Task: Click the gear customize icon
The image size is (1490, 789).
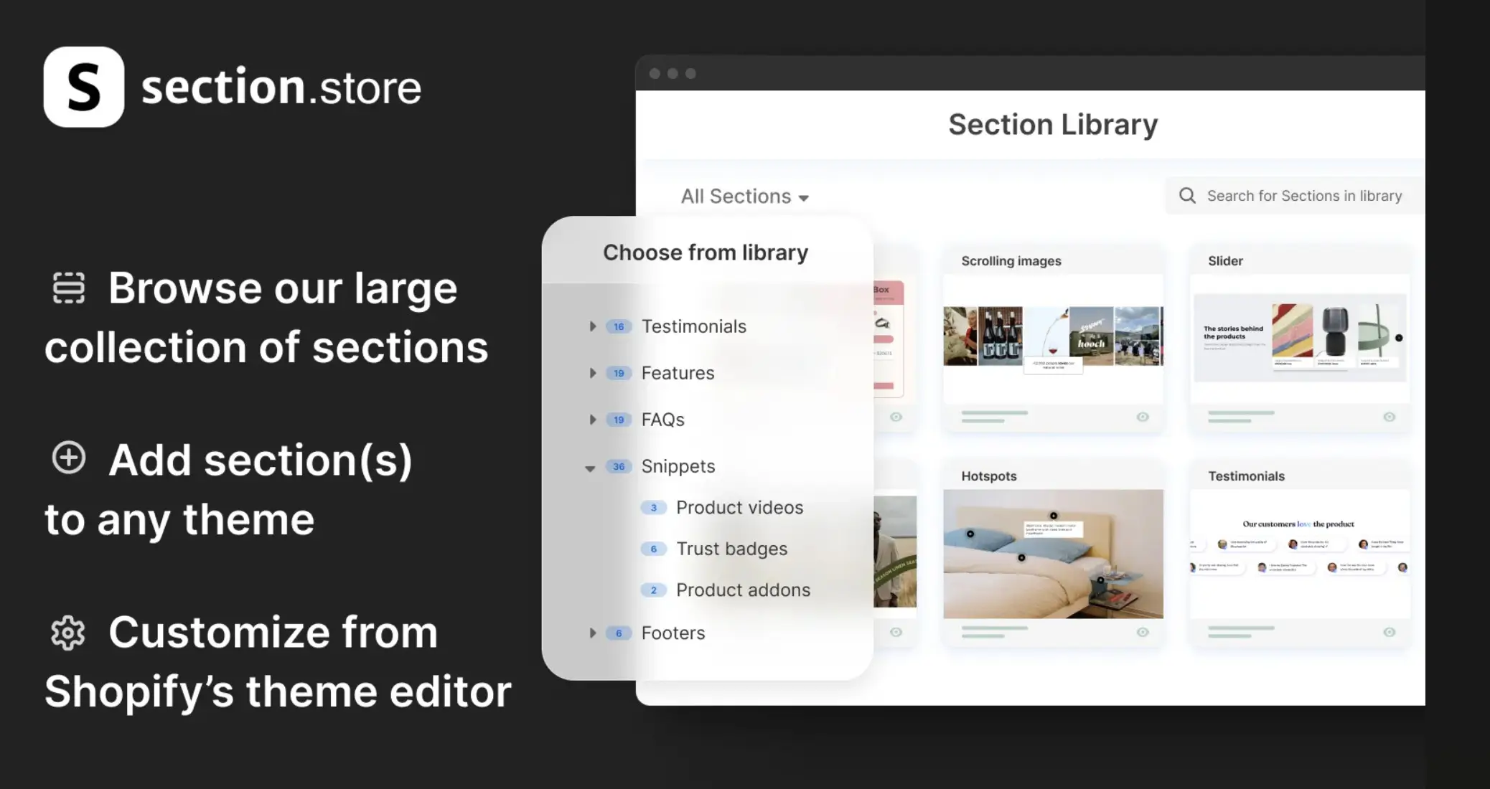Action: (x=68, y=633)
